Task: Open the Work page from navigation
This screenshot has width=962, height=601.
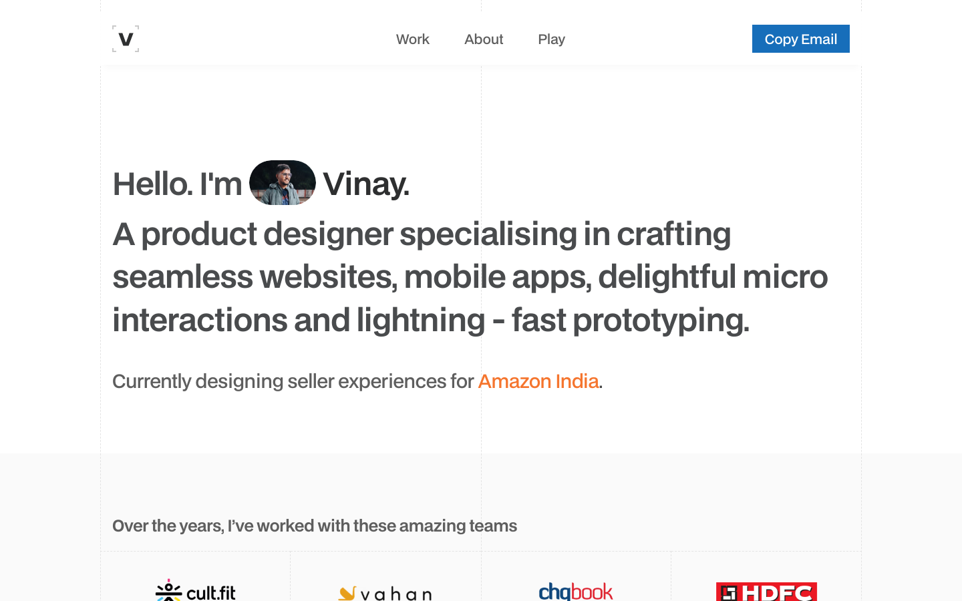Action: point(412,39)
